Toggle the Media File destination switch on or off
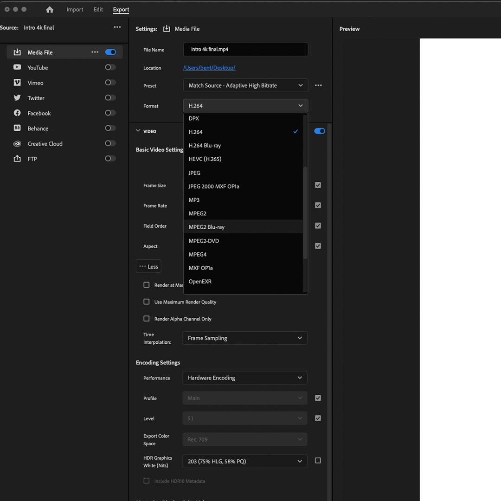The image size is (501, 501). [x=110, y=52]
